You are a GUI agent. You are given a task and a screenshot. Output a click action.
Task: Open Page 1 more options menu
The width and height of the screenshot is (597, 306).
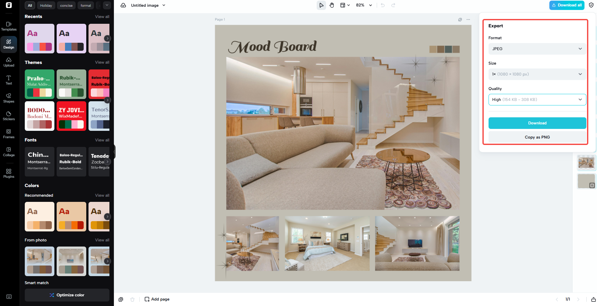pos(468,20)
